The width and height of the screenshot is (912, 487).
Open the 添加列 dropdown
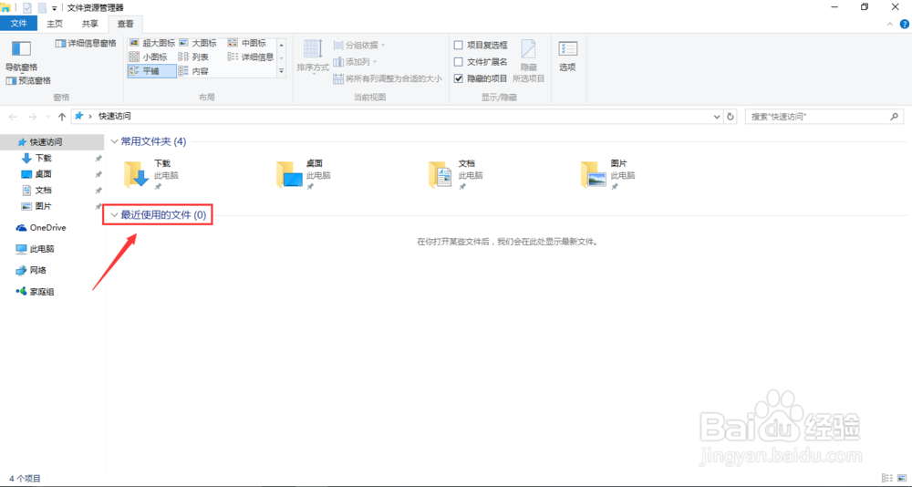[356, 62]
